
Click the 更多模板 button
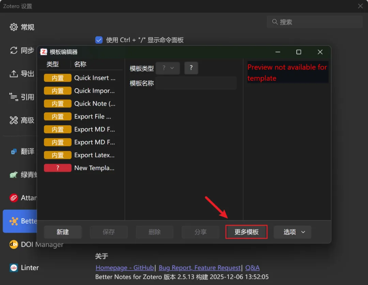pyautogui.click(x=246, y=232)
